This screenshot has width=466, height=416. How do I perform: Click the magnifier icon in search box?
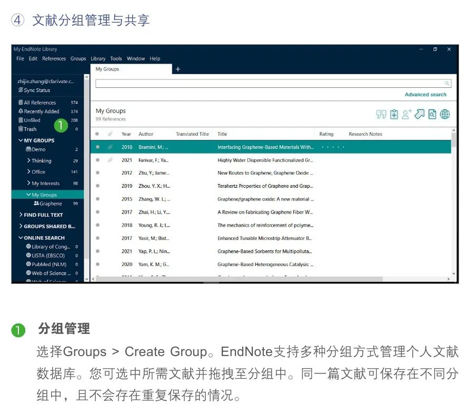tap(447, 84)
